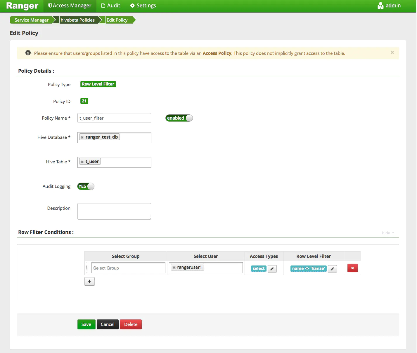
Task: Go to Service Manager breadcrumb
Action: click(x=32, y=20)
